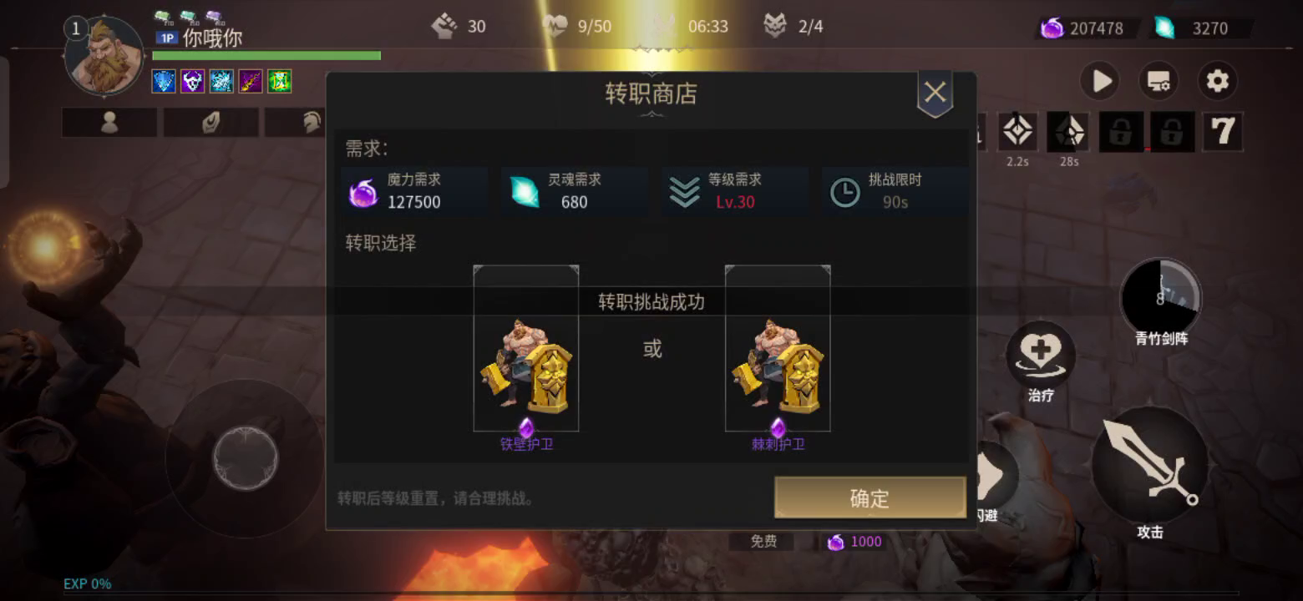Tap the large 7 counter tile
Image resolution: width=1303 pixels, height=601 pixels.
click(1223, 132)
